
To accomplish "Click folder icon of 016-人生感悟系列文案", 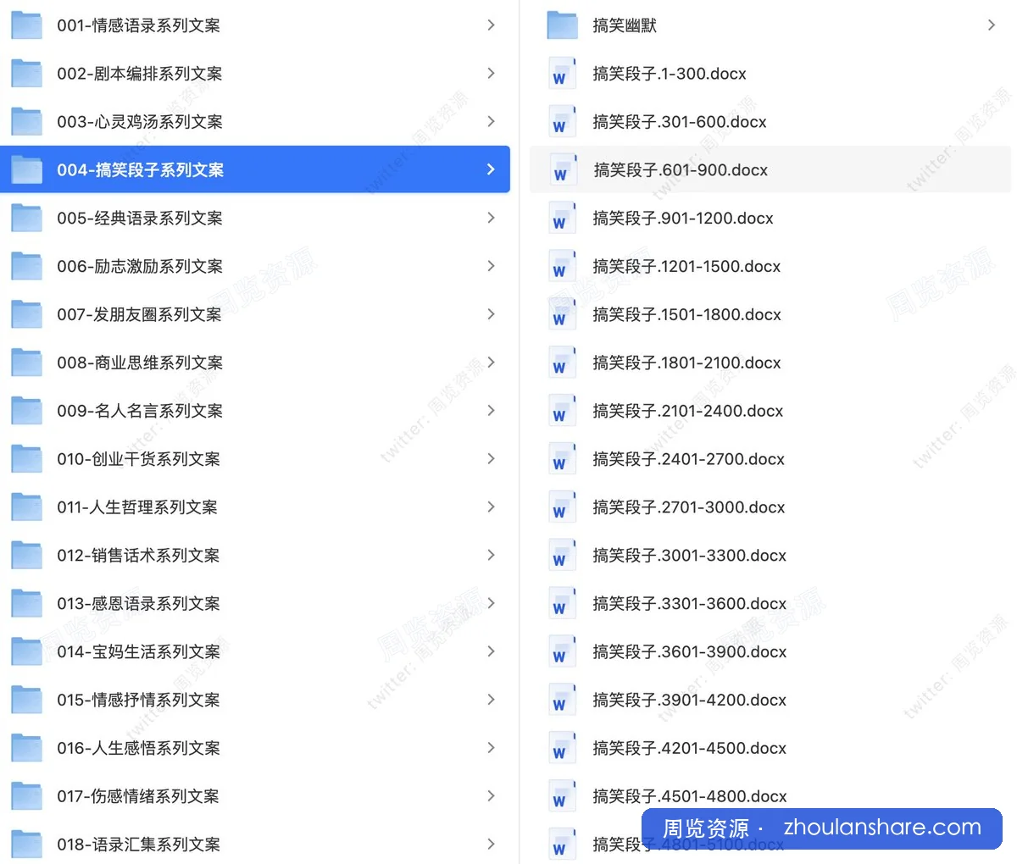I will [26, 749].
